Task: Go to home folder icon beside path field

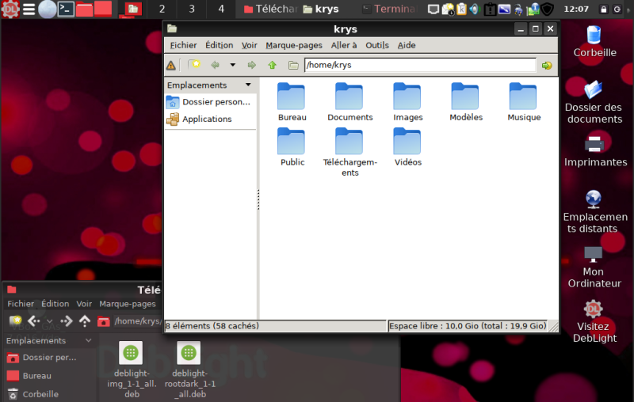Action: (x=293, y=66)
